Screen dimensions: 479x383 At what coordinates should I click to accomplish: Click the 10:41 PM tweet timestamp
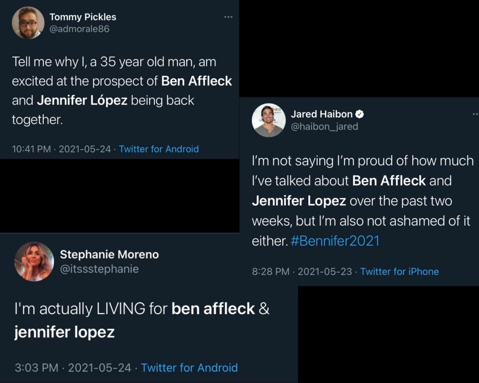32,149
